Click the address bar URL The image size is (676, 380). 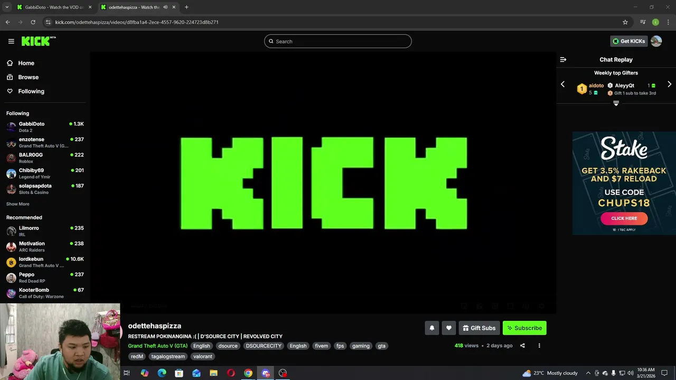(137, 22)
